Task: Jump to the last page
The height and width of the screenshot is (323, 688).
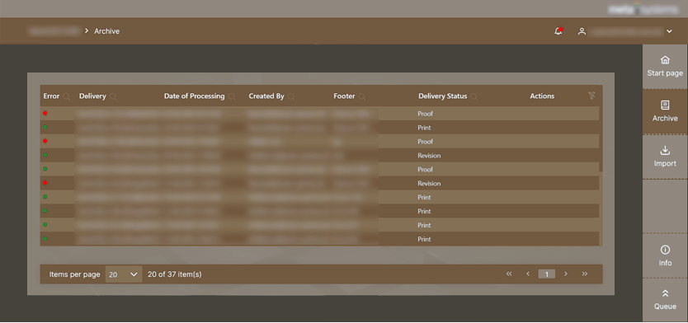Action: click(584, 274)
